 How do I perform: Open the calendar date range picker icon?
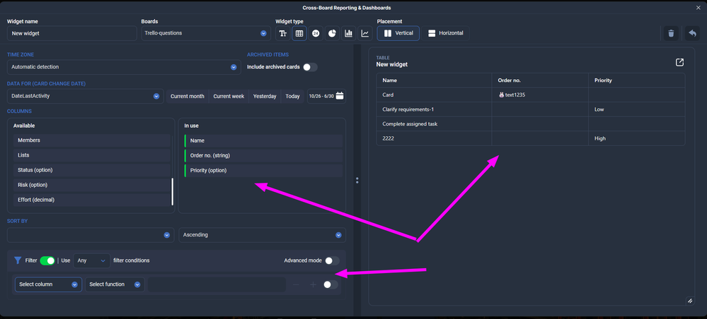click(x=340, y=96)
